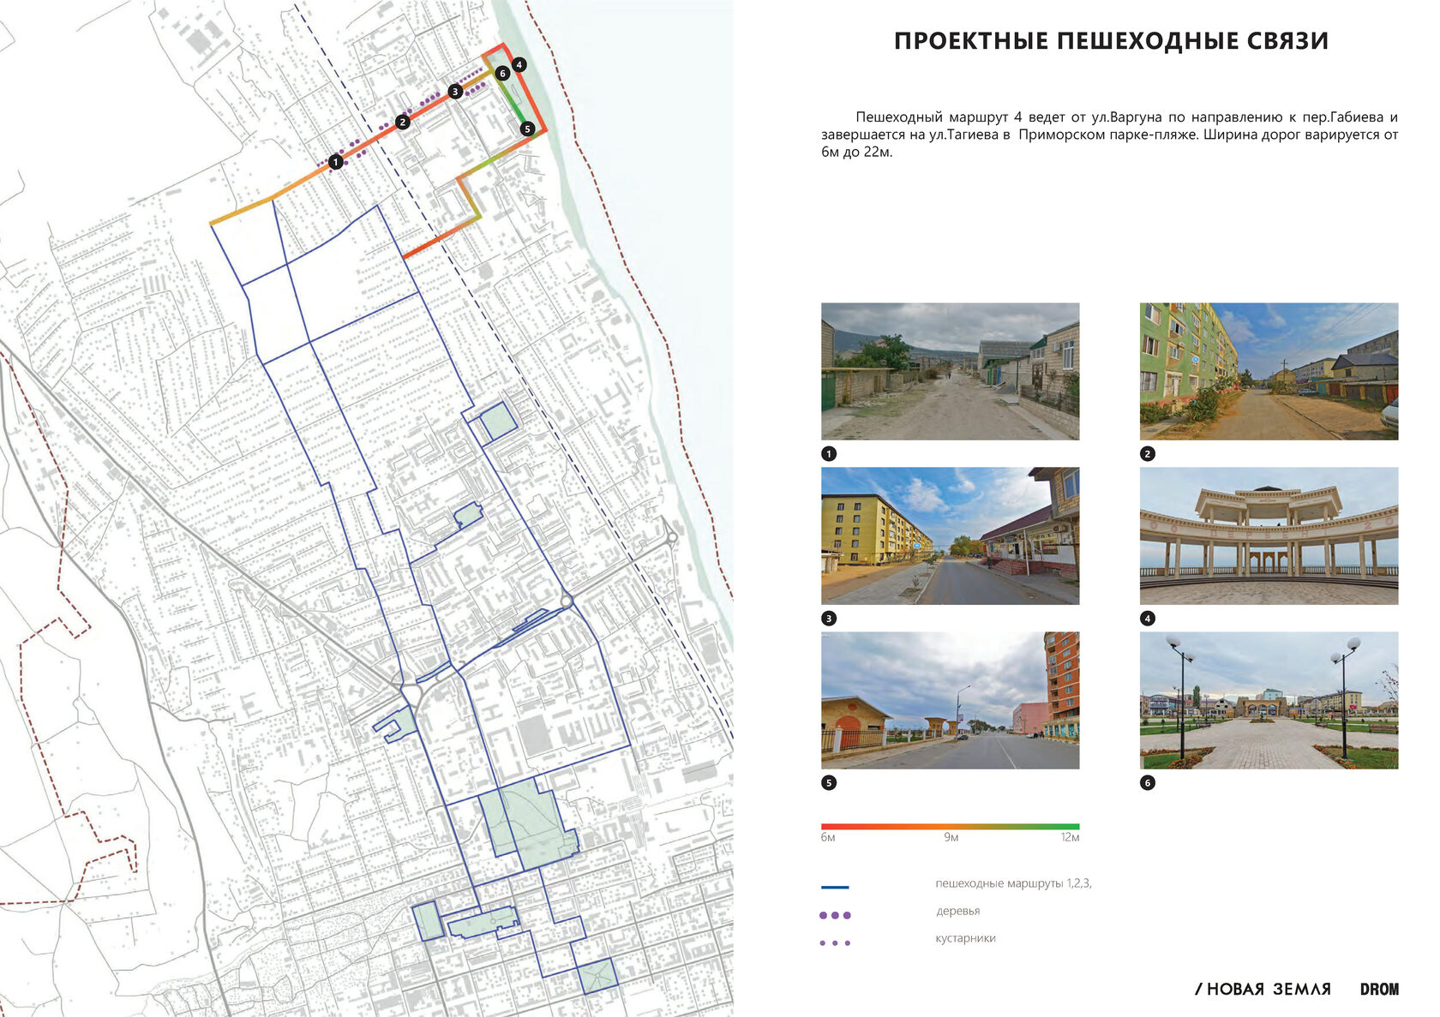Open photo 5 of the wide road

pyautogui.click(x=950, y=700)
